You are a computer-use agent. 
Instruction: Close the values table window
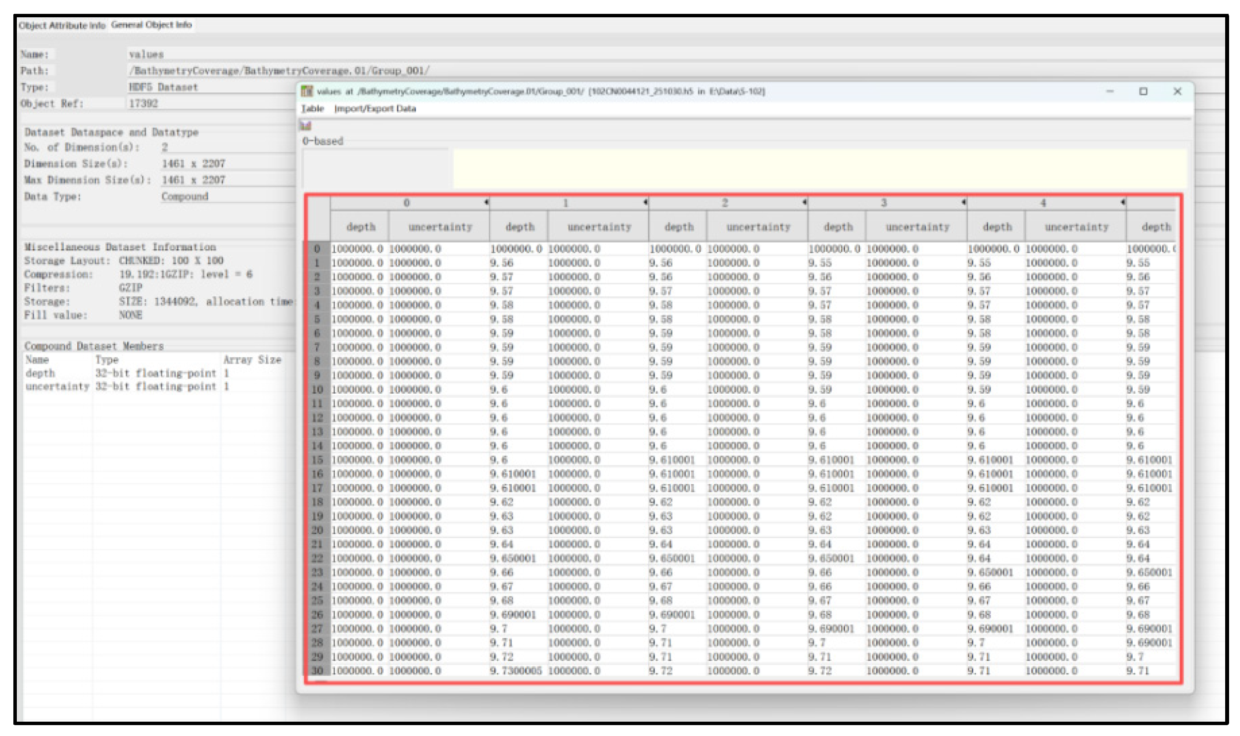click(1177, 91)
